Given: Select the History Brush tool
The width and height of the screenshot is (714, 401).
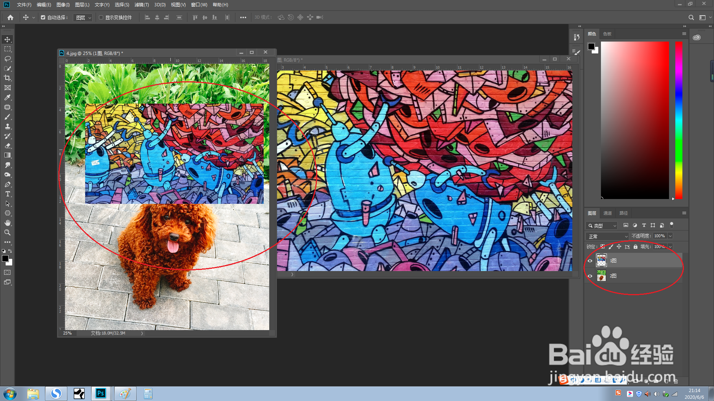Looking at the screenshot, I should 7,136.
